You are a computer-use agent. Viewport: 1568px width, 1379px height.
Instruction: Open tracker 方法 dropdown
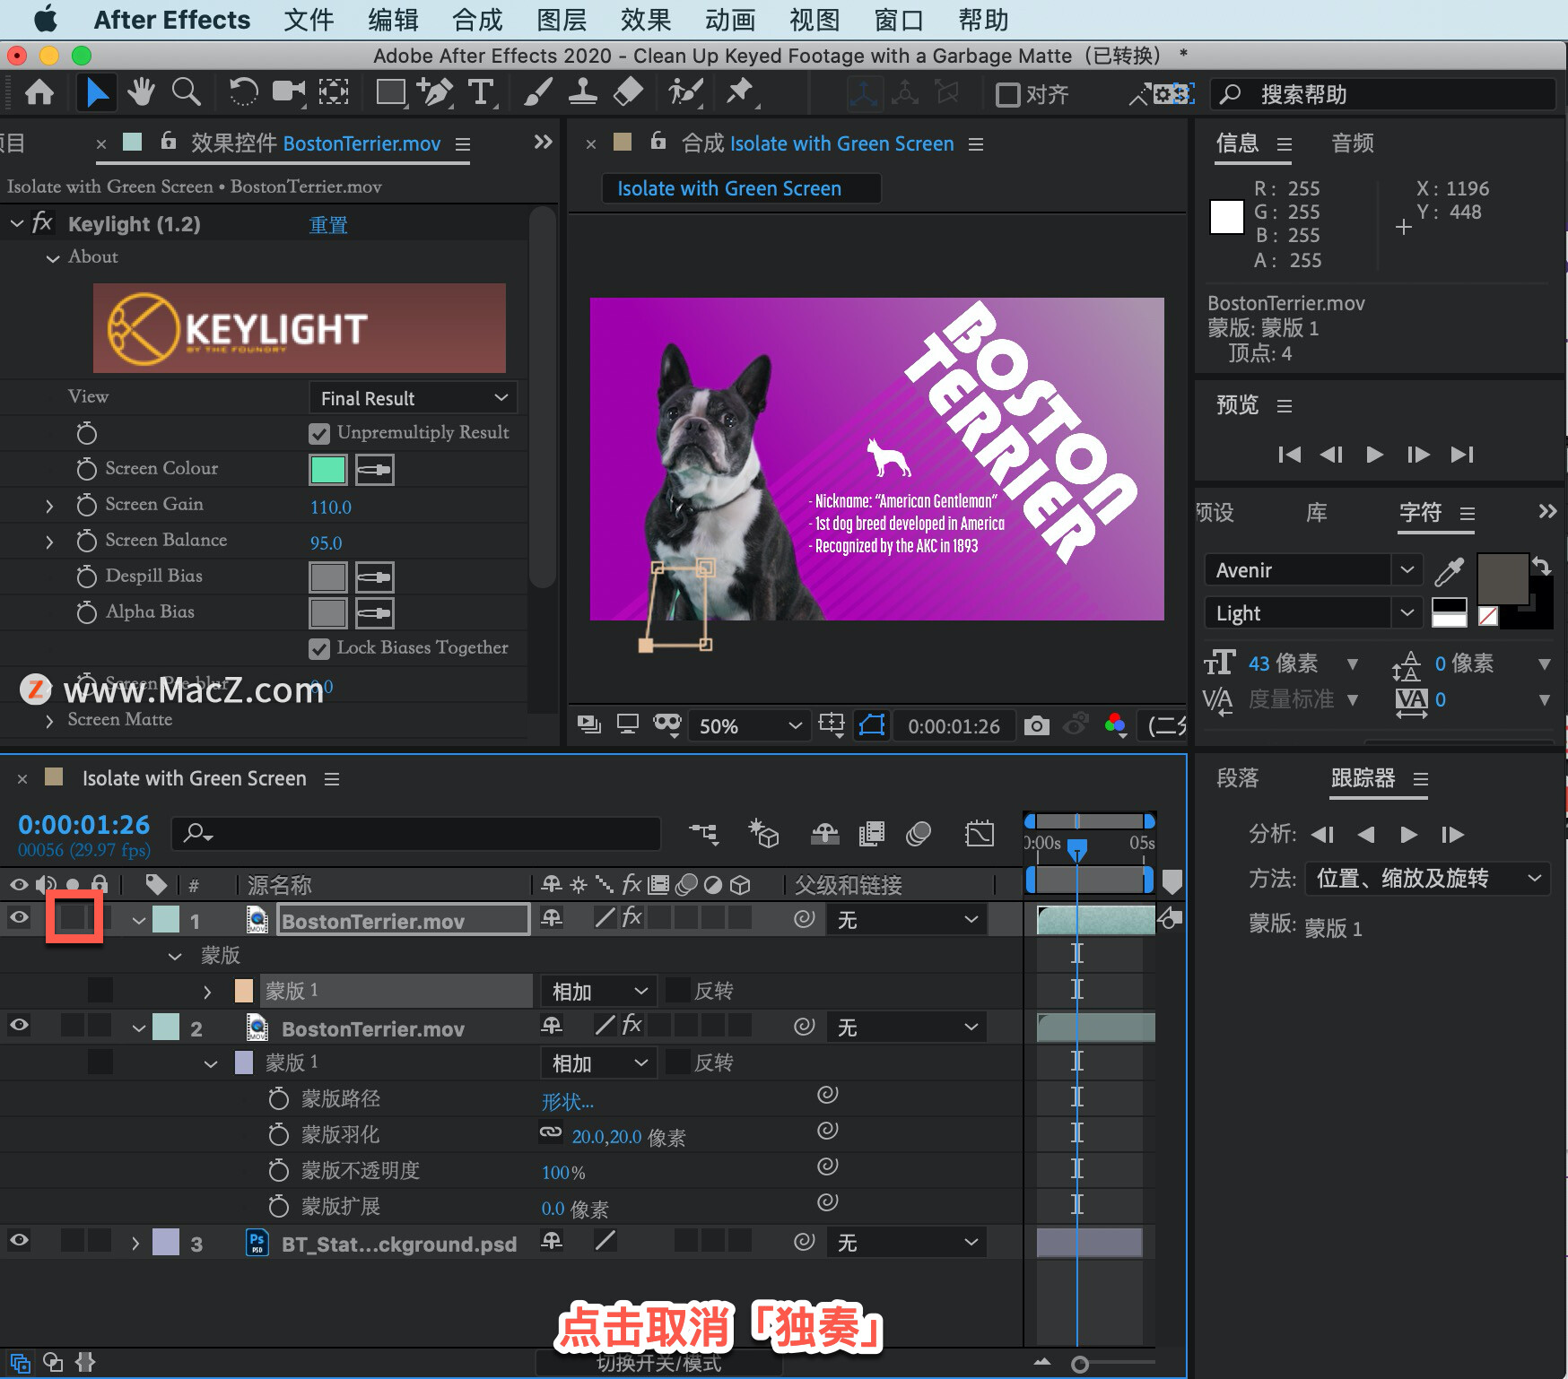pyautogui.click(x=1426, y=878)
